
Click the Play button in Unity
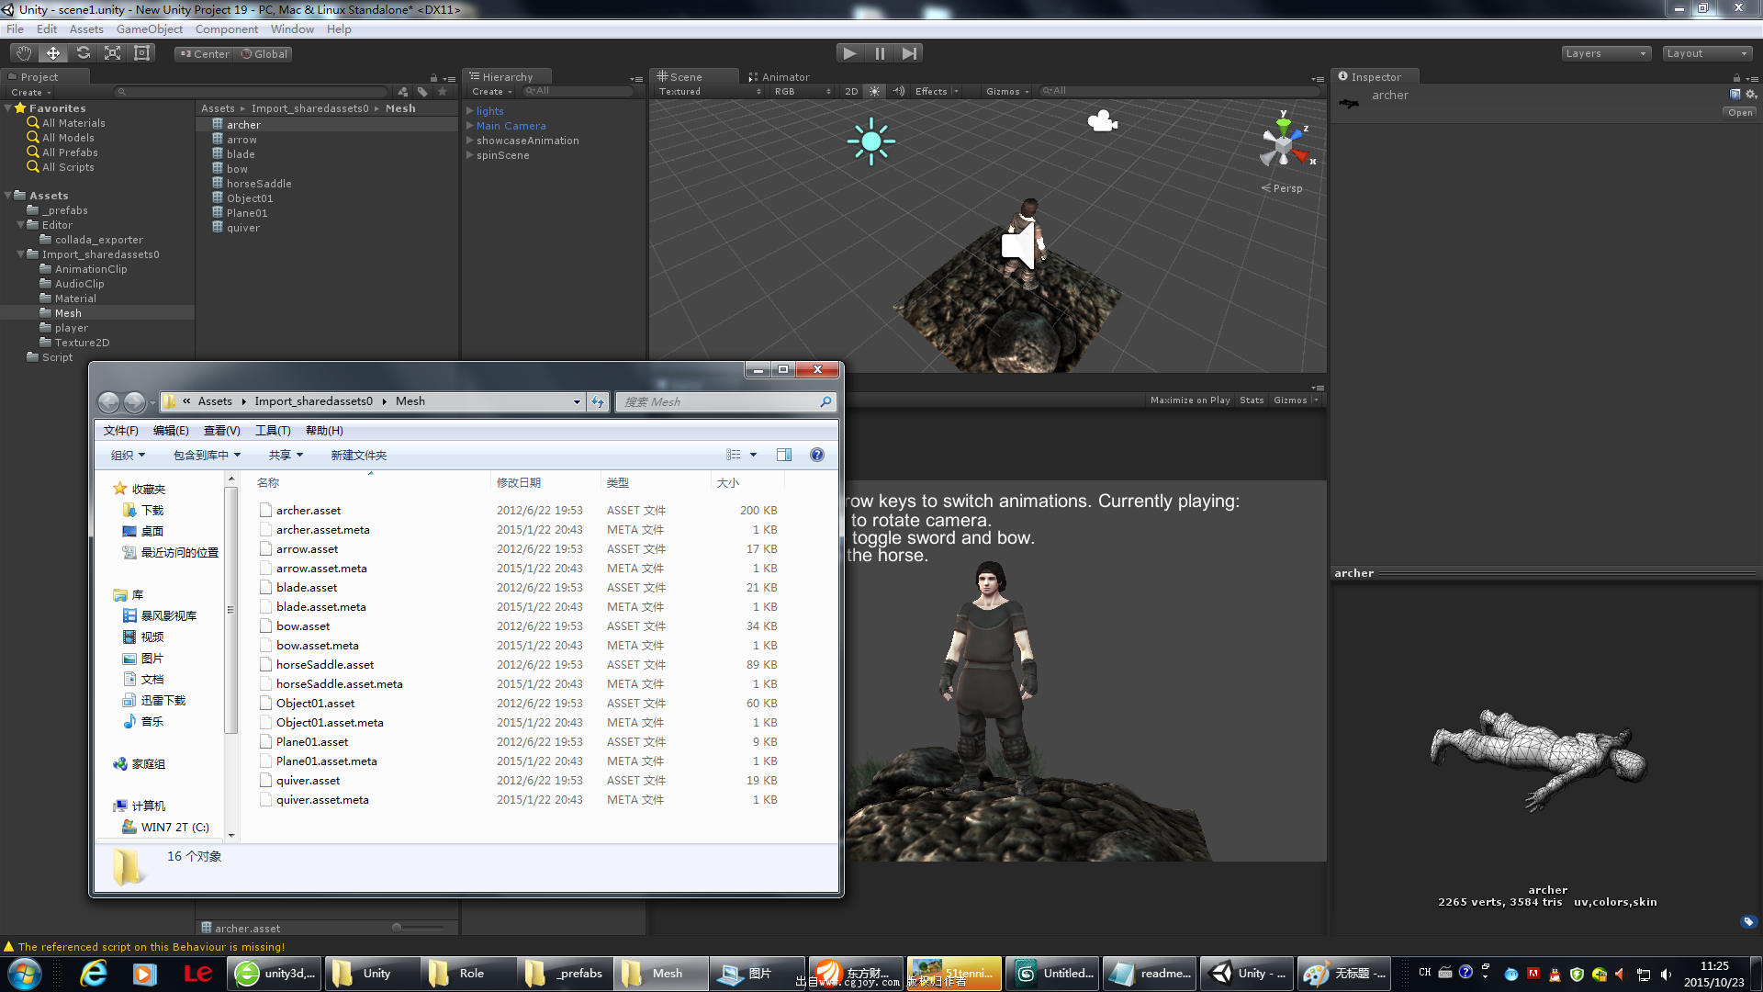850,53
